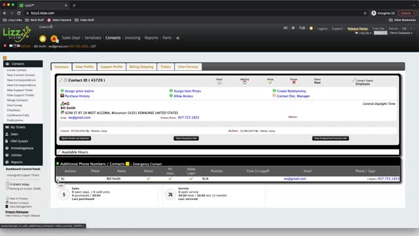Switch to the Billing/Shipping tab

tap(141, 67)
